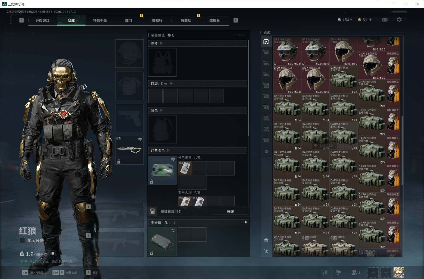Click 进入特勤处 Tab shortcut button
This screenshot has height=279, width=424.
click(33, 272)
